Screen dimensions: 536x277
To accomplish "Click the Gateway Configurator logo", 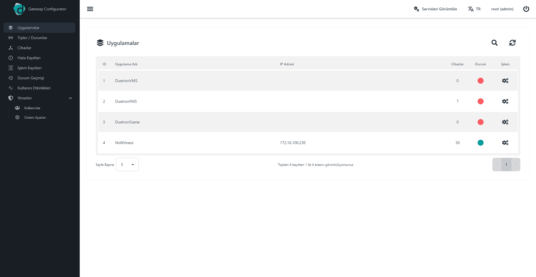I will pyautogui.click(x=19, y=9).
